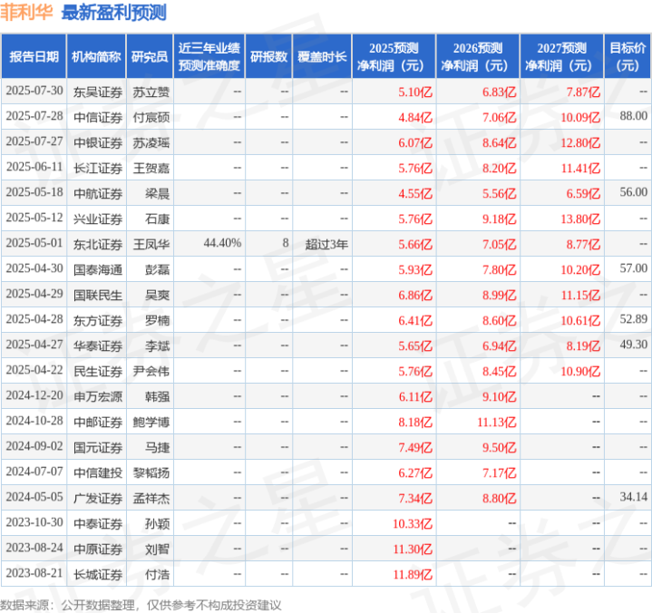Click the date 2024-12-20
This screenshot has width=652, height=613.
tap(34, 395)
